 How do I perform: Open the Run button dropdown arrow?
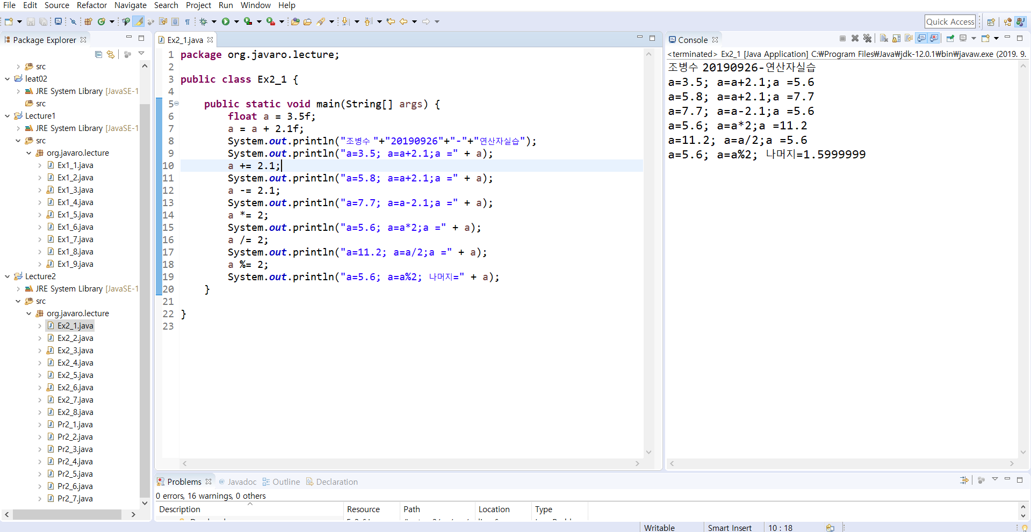coord(236,21)
